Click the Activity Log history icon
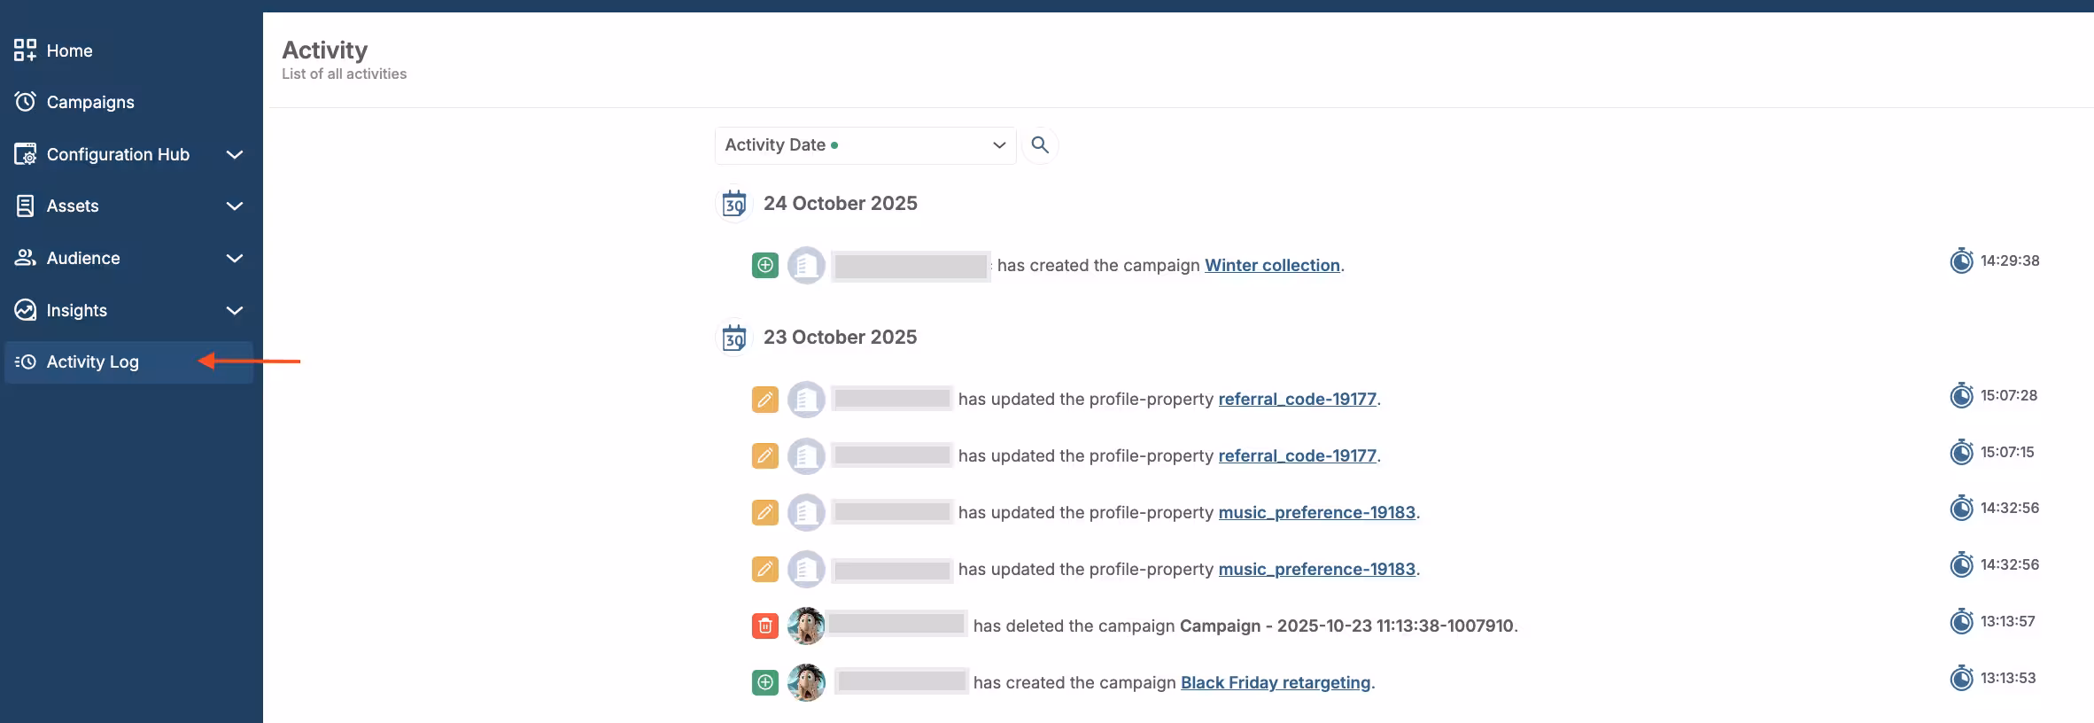 [x=25, y=361]
